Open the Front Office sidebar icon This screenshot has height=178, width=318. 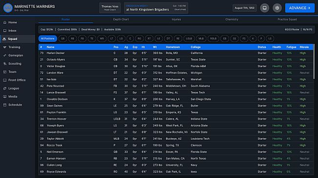[5, 80]
